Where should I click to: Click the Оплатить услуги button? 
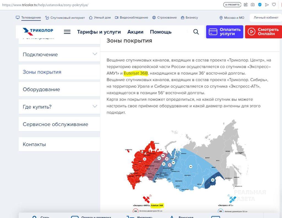point(224,32)
